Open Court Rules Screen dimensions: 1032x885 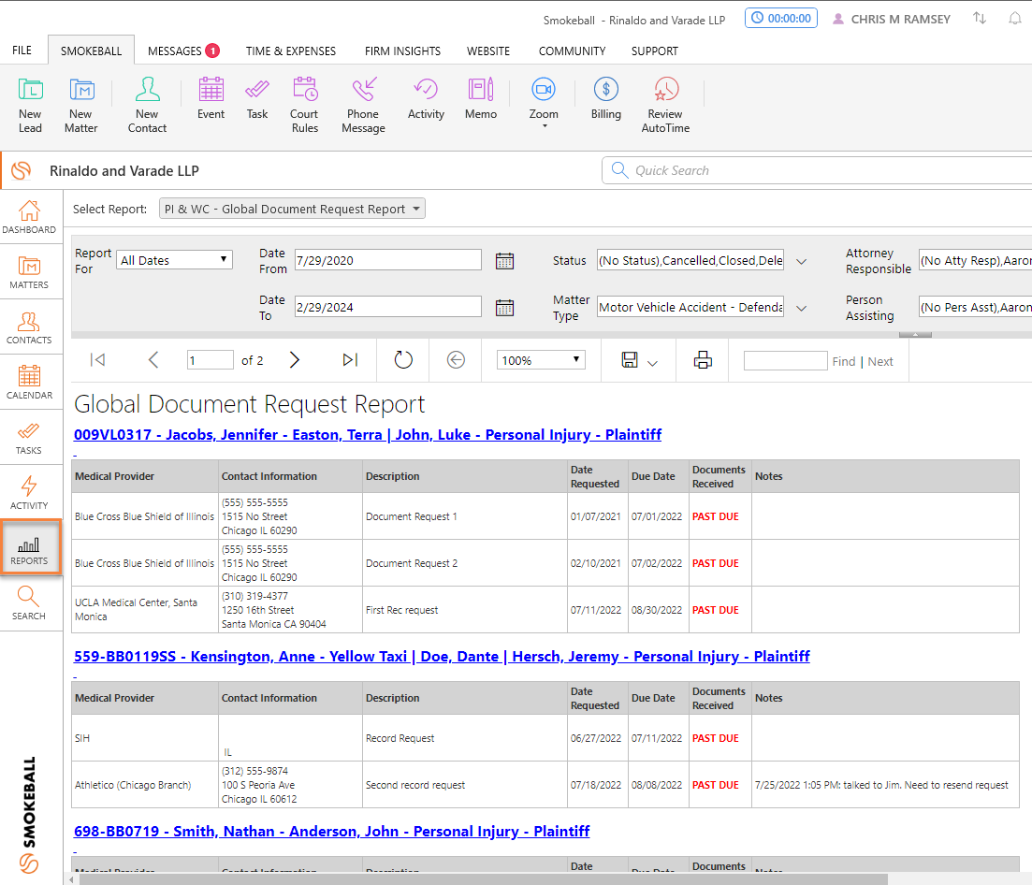(304, 106)
